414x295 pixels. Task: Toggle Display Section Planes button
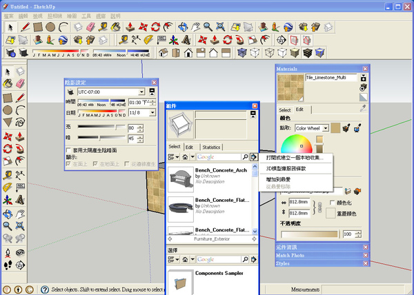point(294,40)
